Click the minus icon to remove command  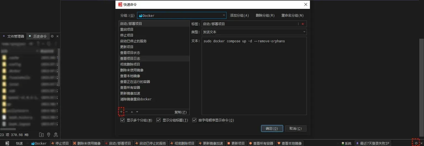pos(127,112)
